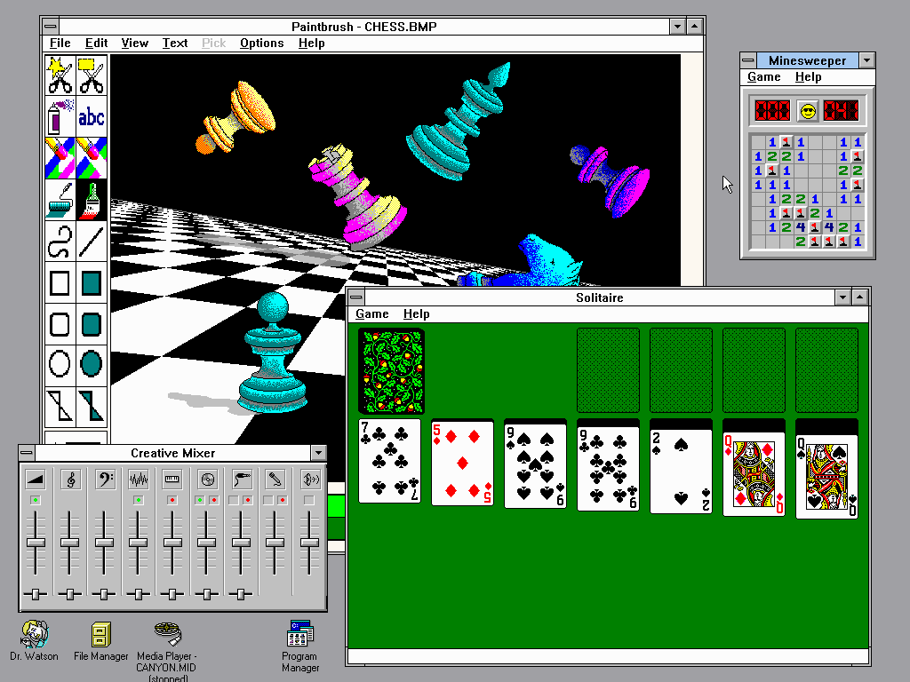Select the free-form Scissors cutout tool
This screenshot has width=910, height=682.
coord(60,75)
